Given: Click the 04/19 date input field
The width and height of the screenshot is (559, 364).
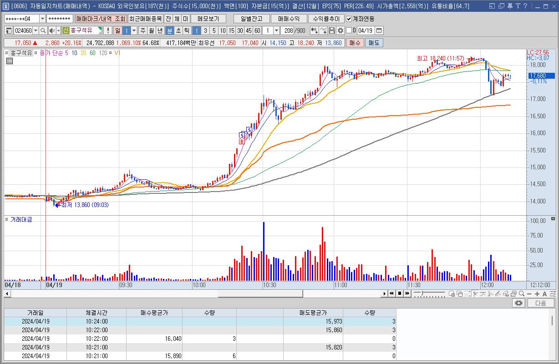Looking at the screenshot, I should point(365,30).
